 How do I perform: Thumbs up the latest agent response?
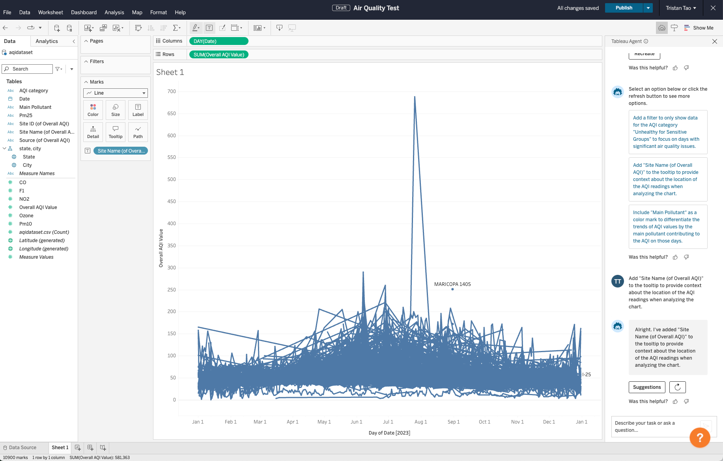coord(675,401)
